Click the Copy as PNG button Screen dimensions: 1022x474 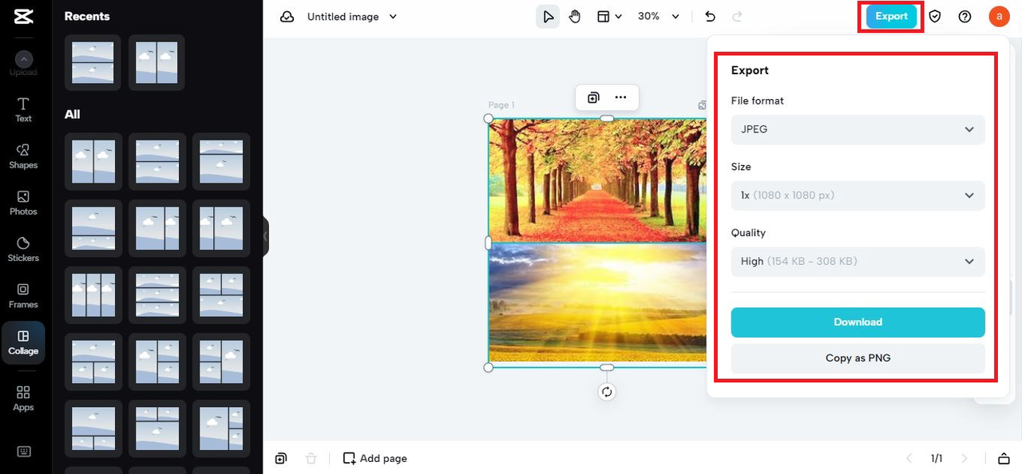pos(858,358)
